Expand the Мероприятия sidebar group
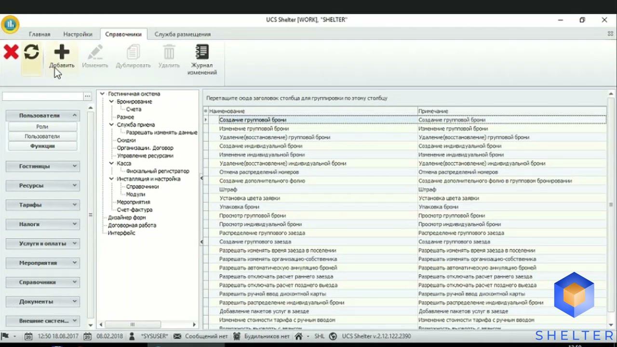This screenshot has height=347, width=617. click(x=75, y=263)
